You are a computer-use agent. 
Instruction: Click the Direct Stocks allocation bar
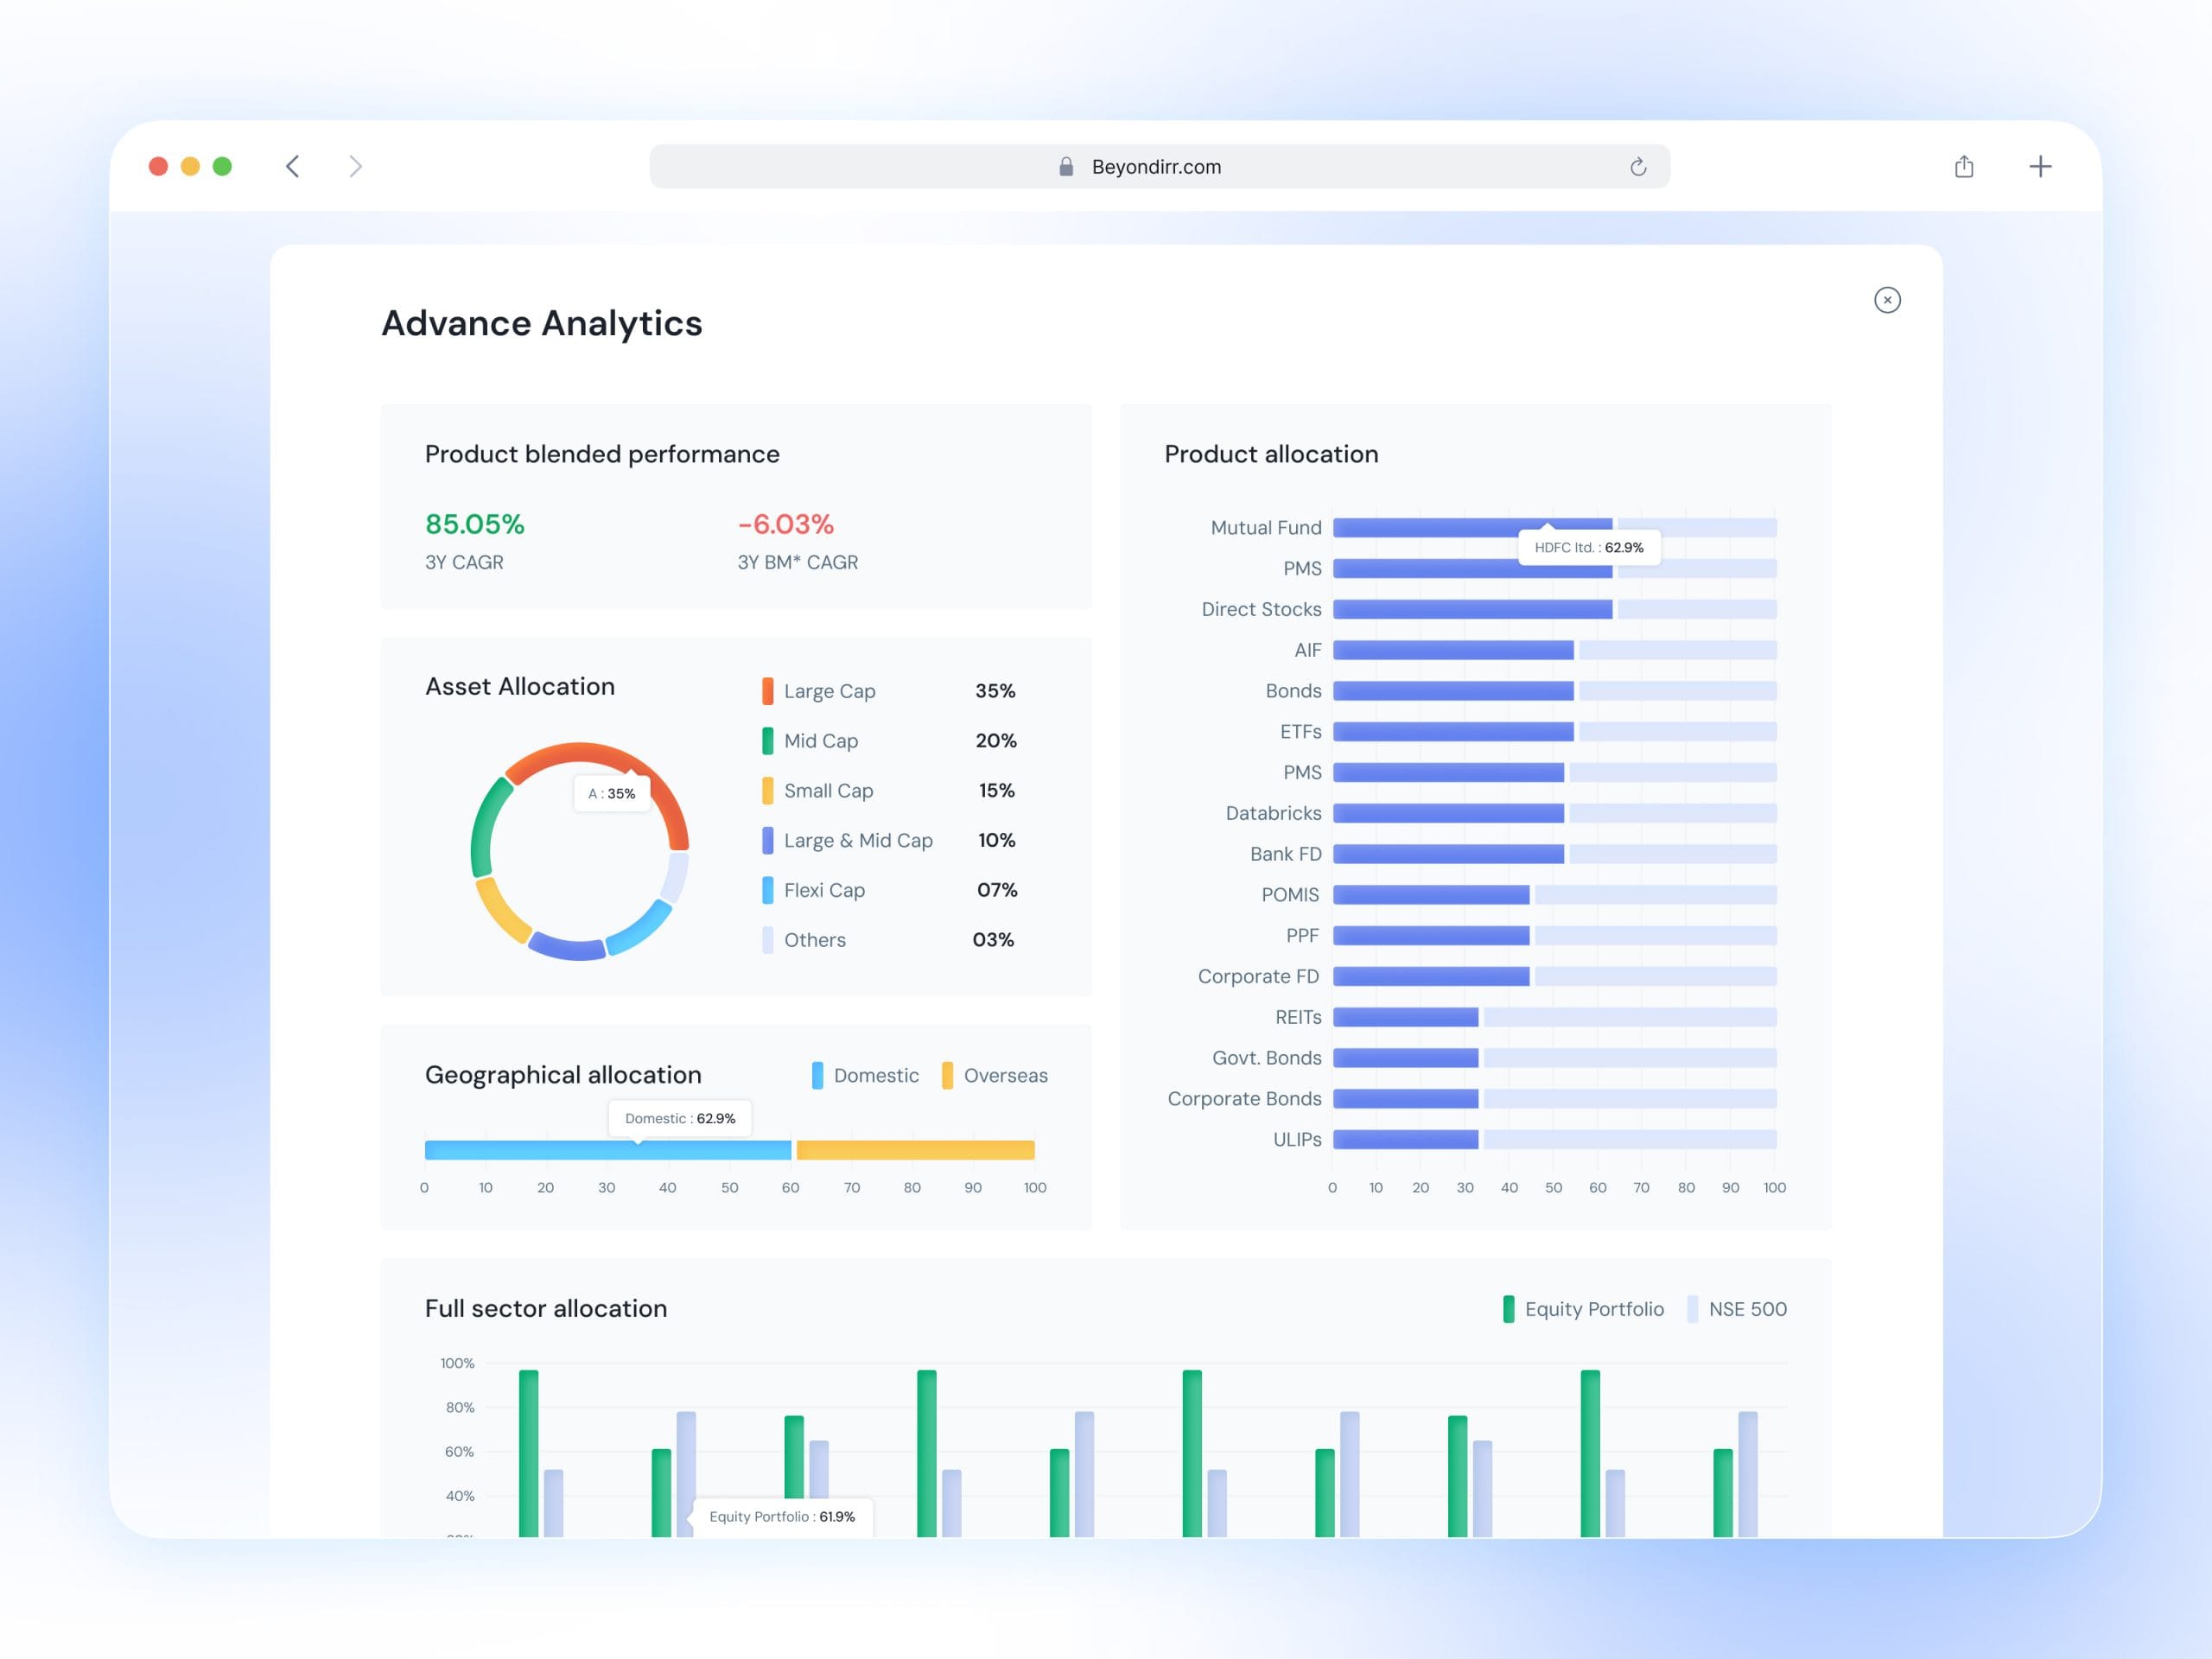tap(1472, 609)
